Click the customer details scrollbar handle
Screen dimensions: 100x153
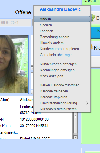click(x=75, y=123)
